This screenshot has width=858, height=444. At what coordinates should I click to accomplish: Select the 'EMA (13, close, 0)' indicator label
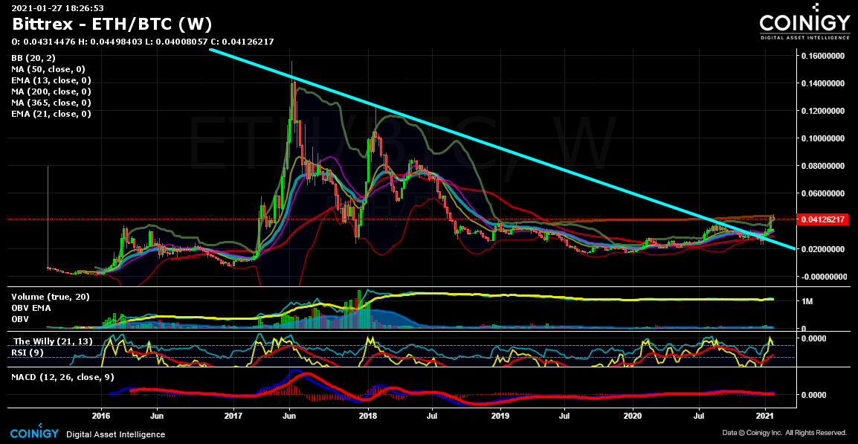[51, 80]
